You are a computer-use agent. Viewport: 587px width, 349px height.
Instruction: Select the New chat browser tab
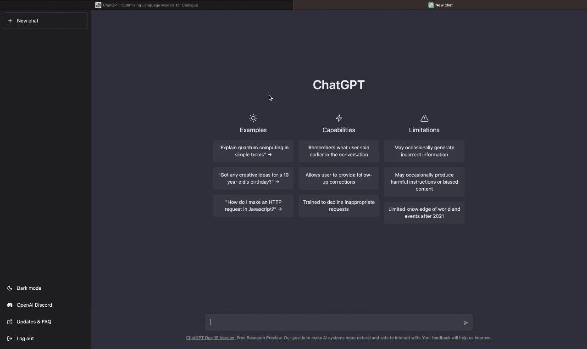(440, 5)
